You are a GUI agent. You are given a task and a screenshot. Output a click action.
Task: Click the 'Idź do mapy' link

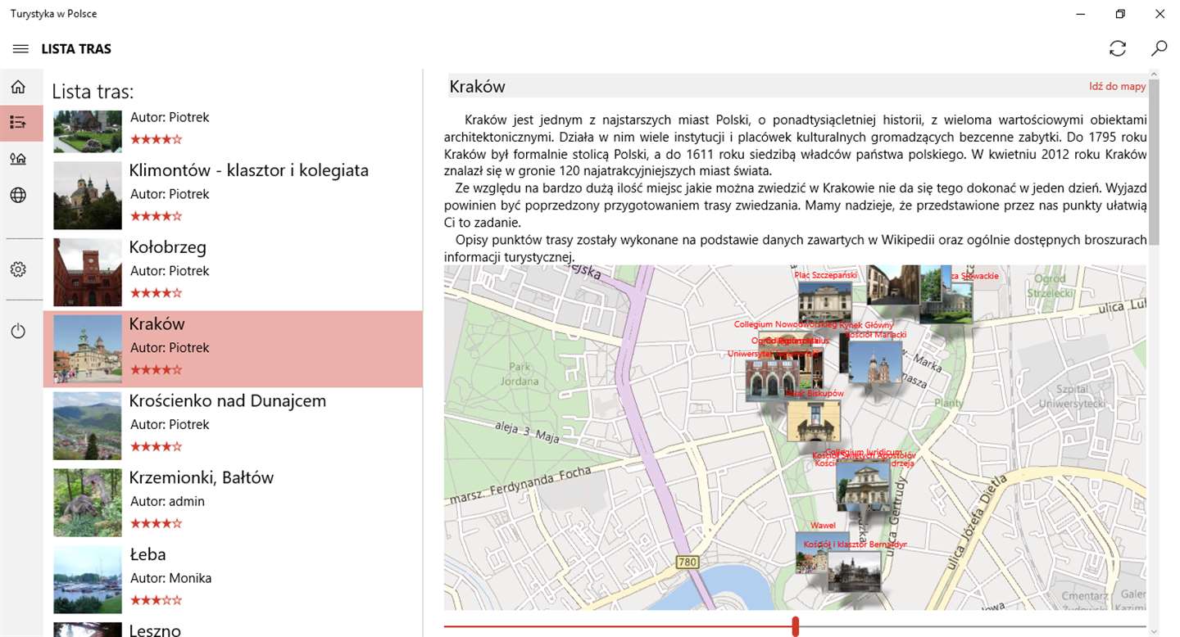[x=1117, y=86]
